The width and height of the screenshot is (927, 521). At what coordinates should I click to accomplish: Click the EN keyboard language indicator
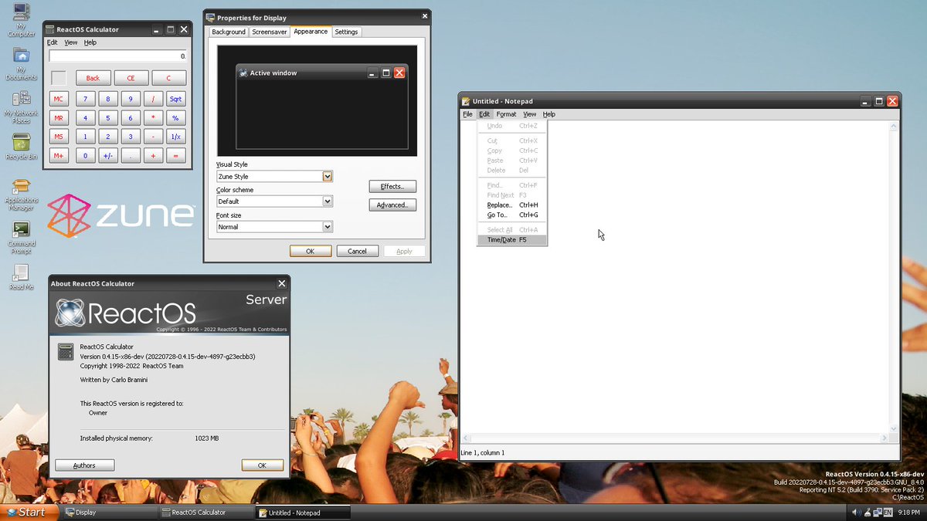pyautogui.click(x=888, y=513)
